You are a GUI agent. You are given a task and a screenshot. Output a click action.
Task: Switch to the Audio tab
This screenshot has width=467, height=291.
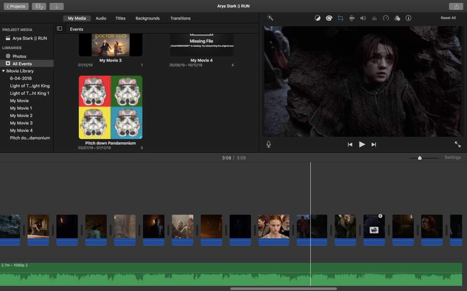tap(101, 18)
